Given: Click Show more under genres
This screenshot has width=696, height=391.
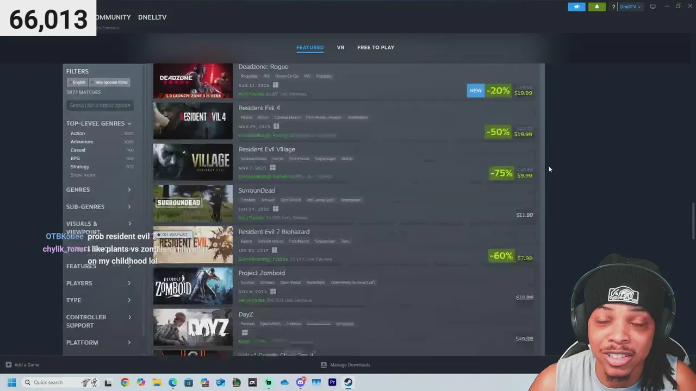Looking at the screenshot, I should click(83, 175).
